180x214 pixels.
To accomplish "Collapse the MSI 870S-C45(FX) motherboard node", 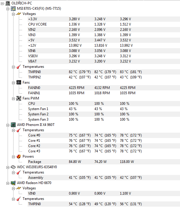I will (8, 9).
